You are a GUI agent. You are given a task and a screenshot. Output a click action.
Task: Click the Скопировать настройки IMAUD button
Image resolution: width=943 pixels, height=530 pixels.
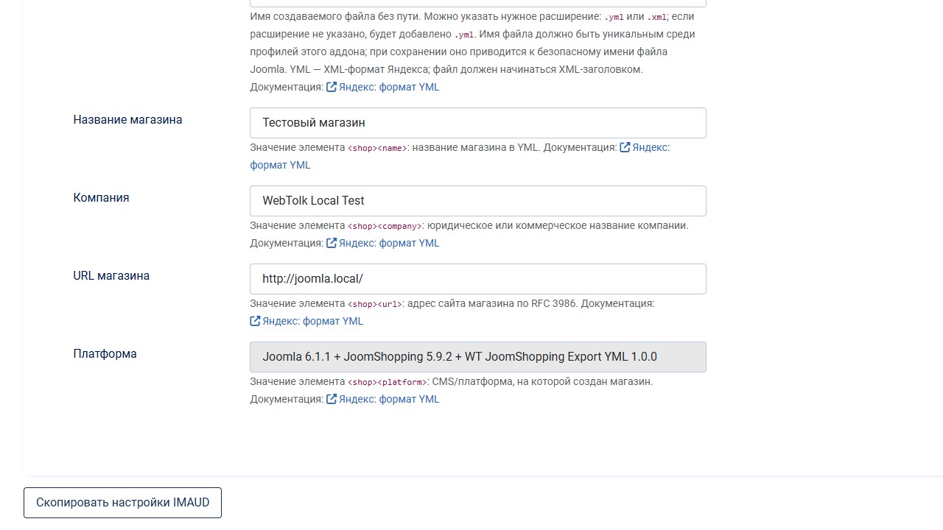pos(122,503)
